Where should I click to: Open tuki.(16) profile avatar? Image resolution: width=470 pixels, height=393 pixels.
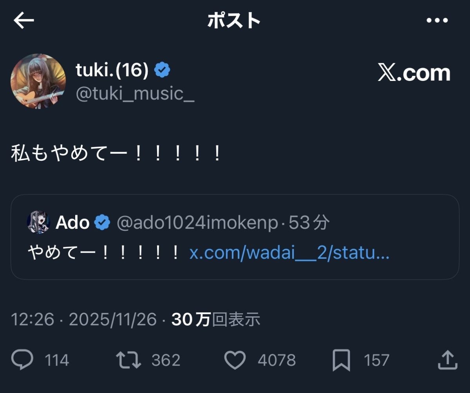(38, 81)
